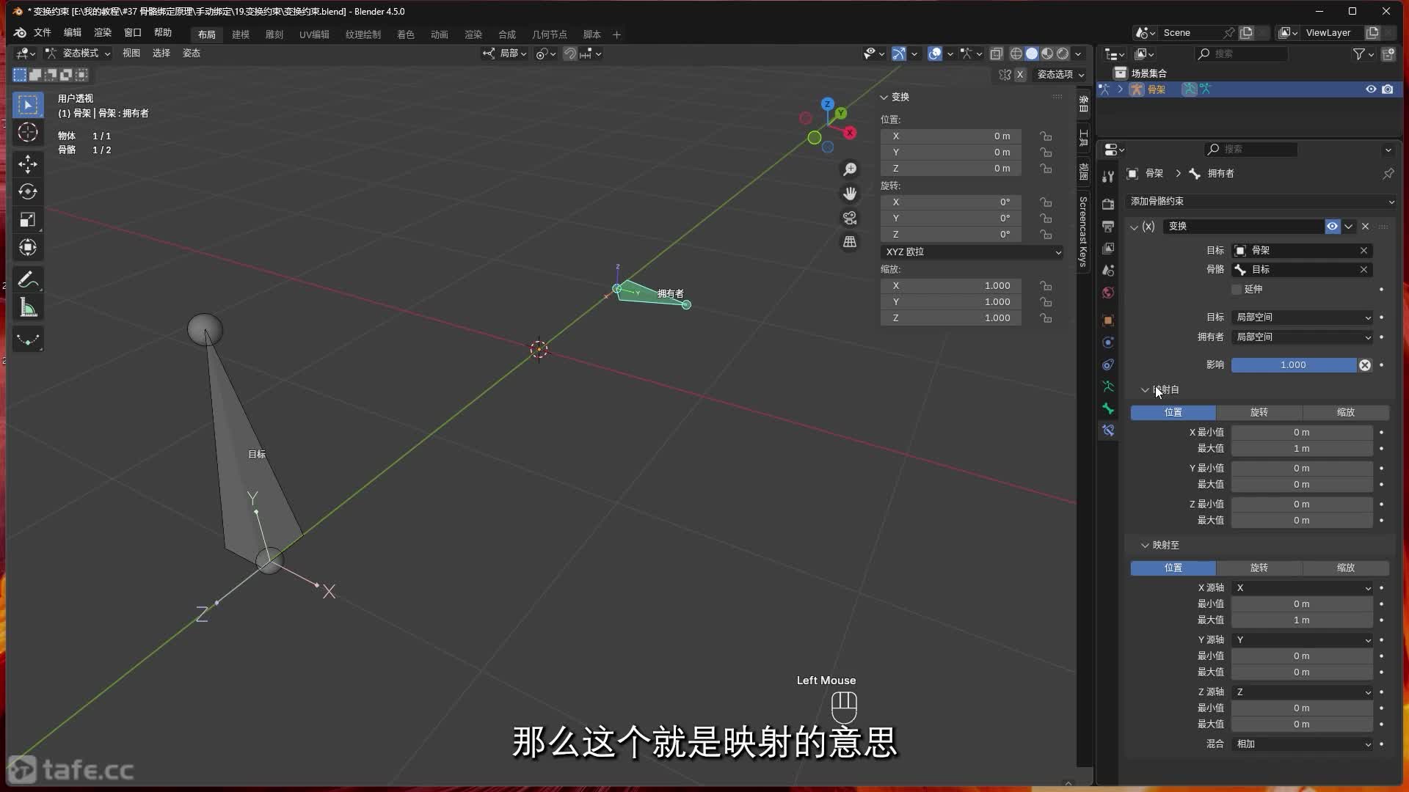Pin the properties editor context
Image resolution: width=1409 pixels, height=792 pixels.
[x=1388, y=174]
